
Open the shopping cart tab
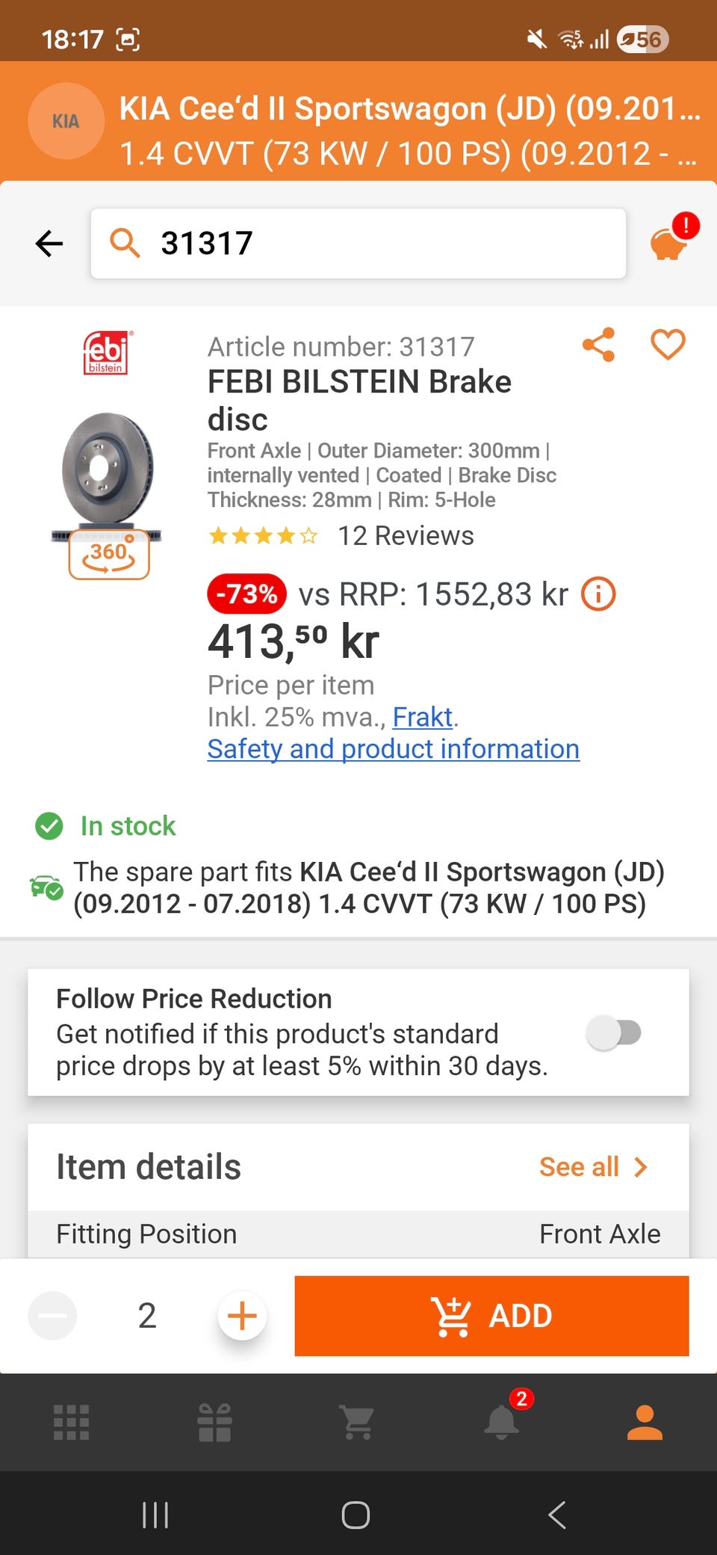(x=358, y=1422)
